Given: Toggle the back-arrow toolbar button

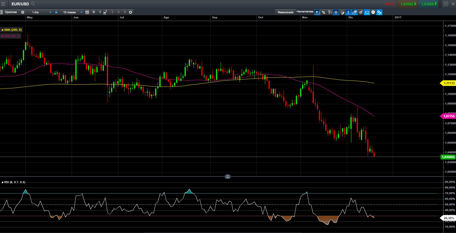Looking at the screenshot, I should (317, 12).
